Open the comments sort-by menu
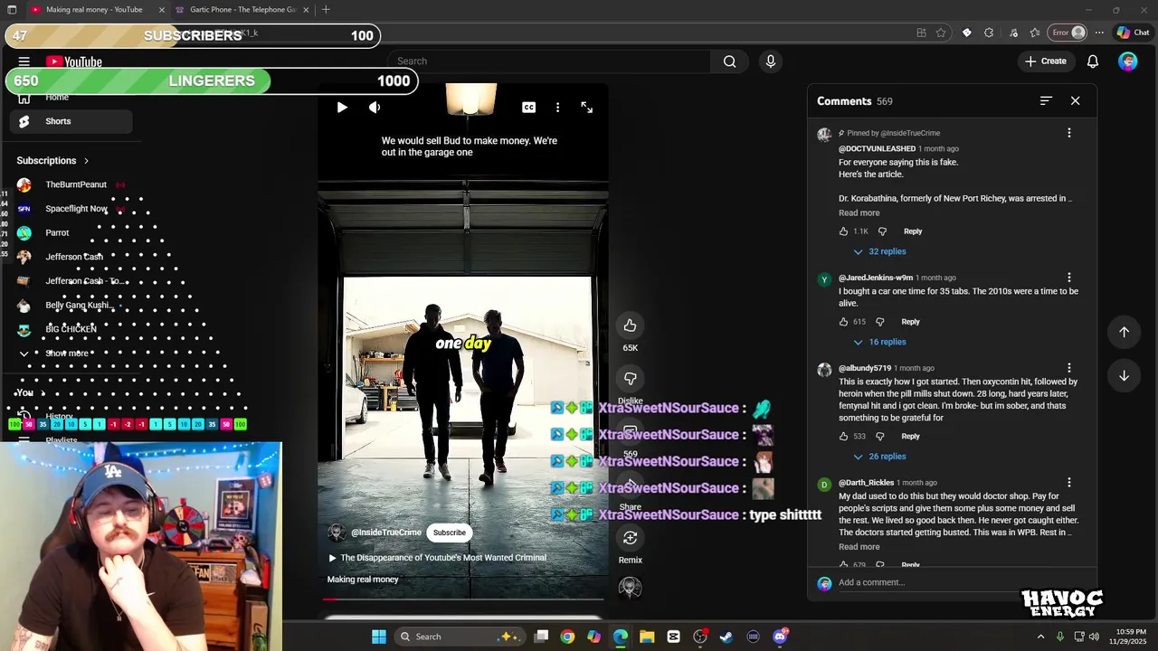The image size is (1158, 651). tap(1046, 101)
